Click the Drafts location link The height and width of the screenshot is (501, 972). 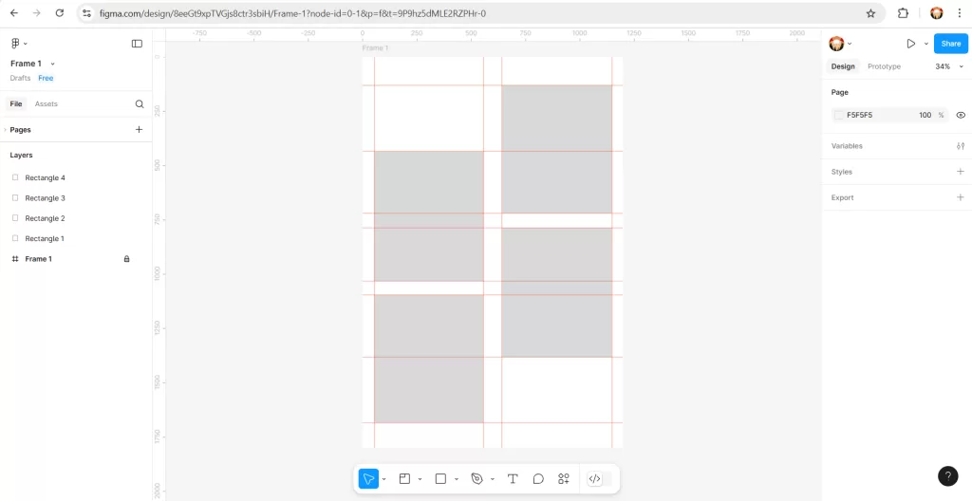[x=21, y=78]
